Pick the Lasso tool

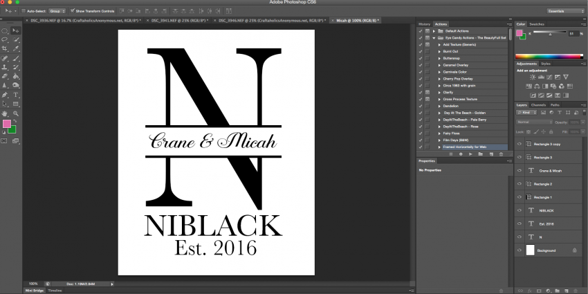pos(5,40)
